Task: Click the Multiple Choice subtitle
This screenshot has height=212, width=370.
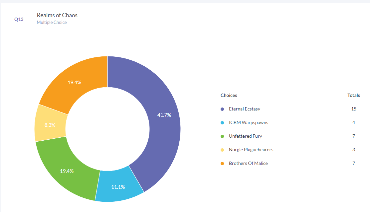Action: click(x=52, y=22)
